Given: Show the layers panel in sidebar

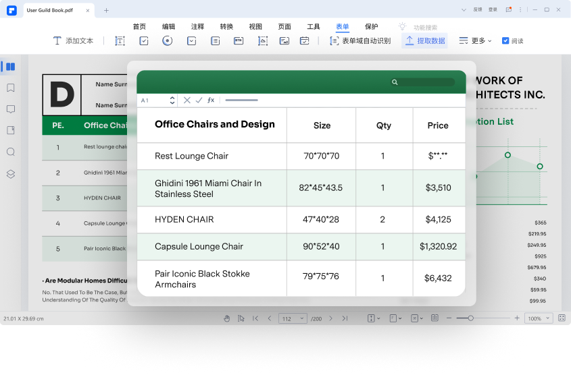Looking at the screenshot, I should [11, 174].
